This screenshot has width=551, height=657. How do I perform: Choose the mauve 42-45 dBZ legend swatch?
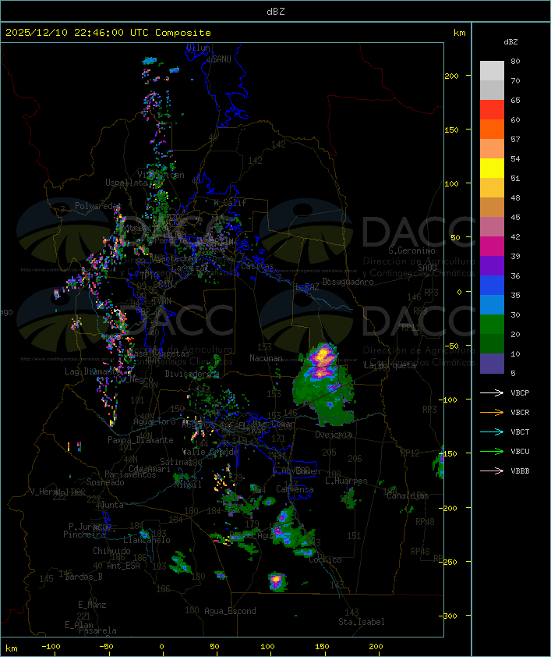coord(492,227)
